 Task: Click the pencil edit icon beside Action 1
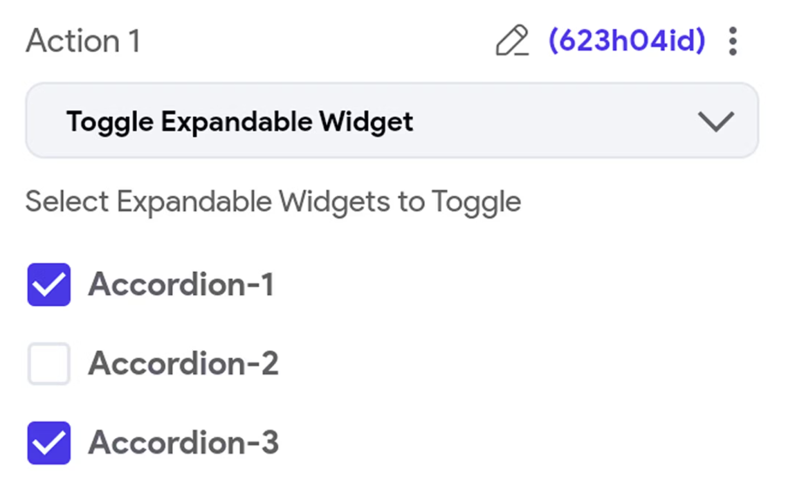tap(512, 42)
